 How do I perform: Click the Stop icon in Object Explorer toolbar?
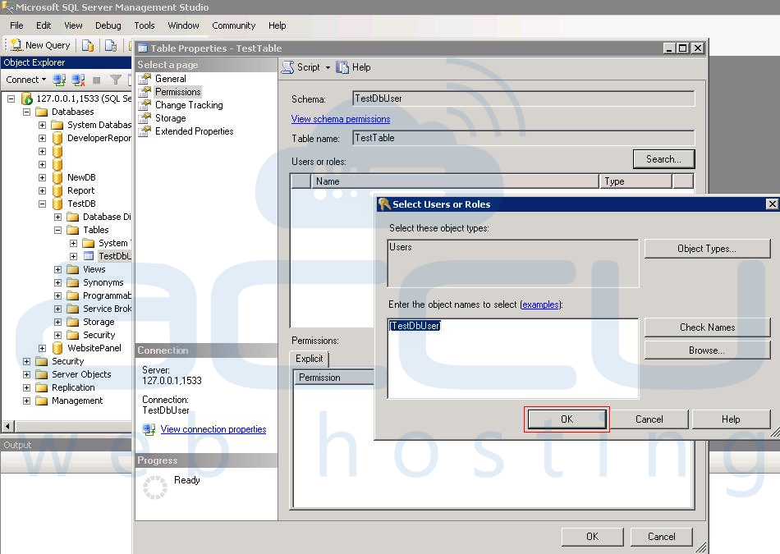click(x=97, y=80)
